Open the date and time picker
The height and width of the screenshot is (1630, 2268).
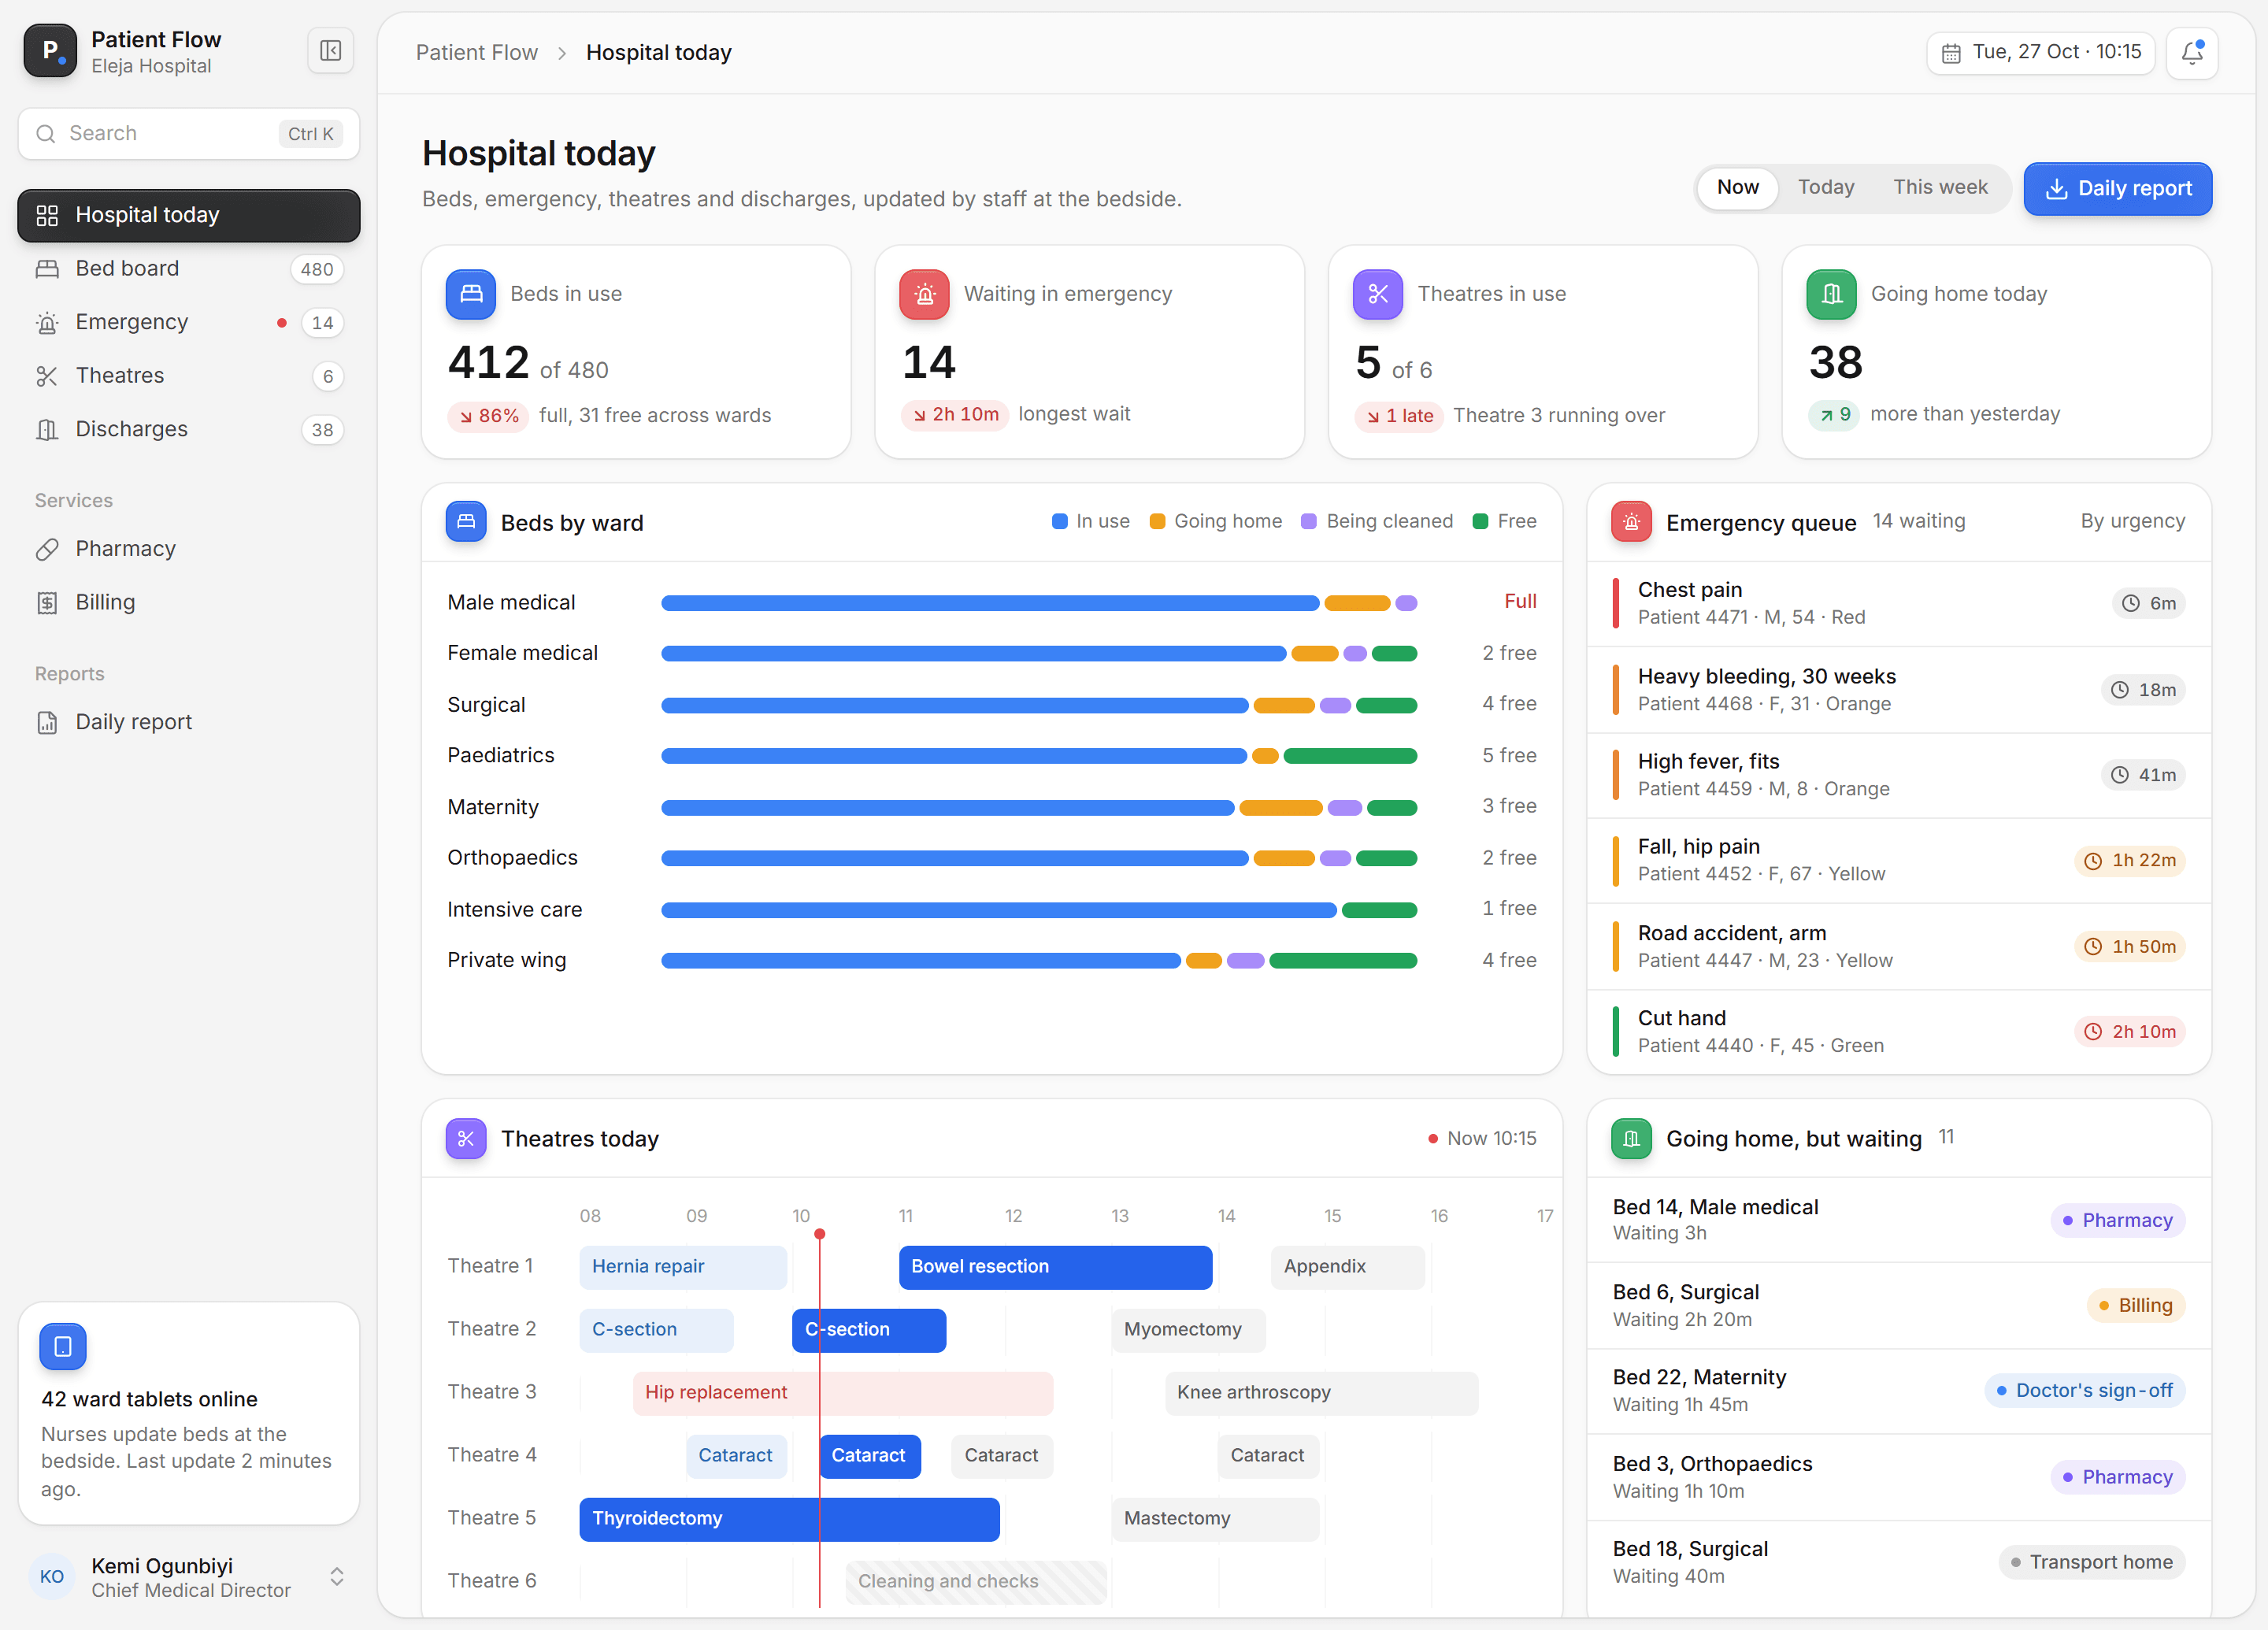point(2040,53)
